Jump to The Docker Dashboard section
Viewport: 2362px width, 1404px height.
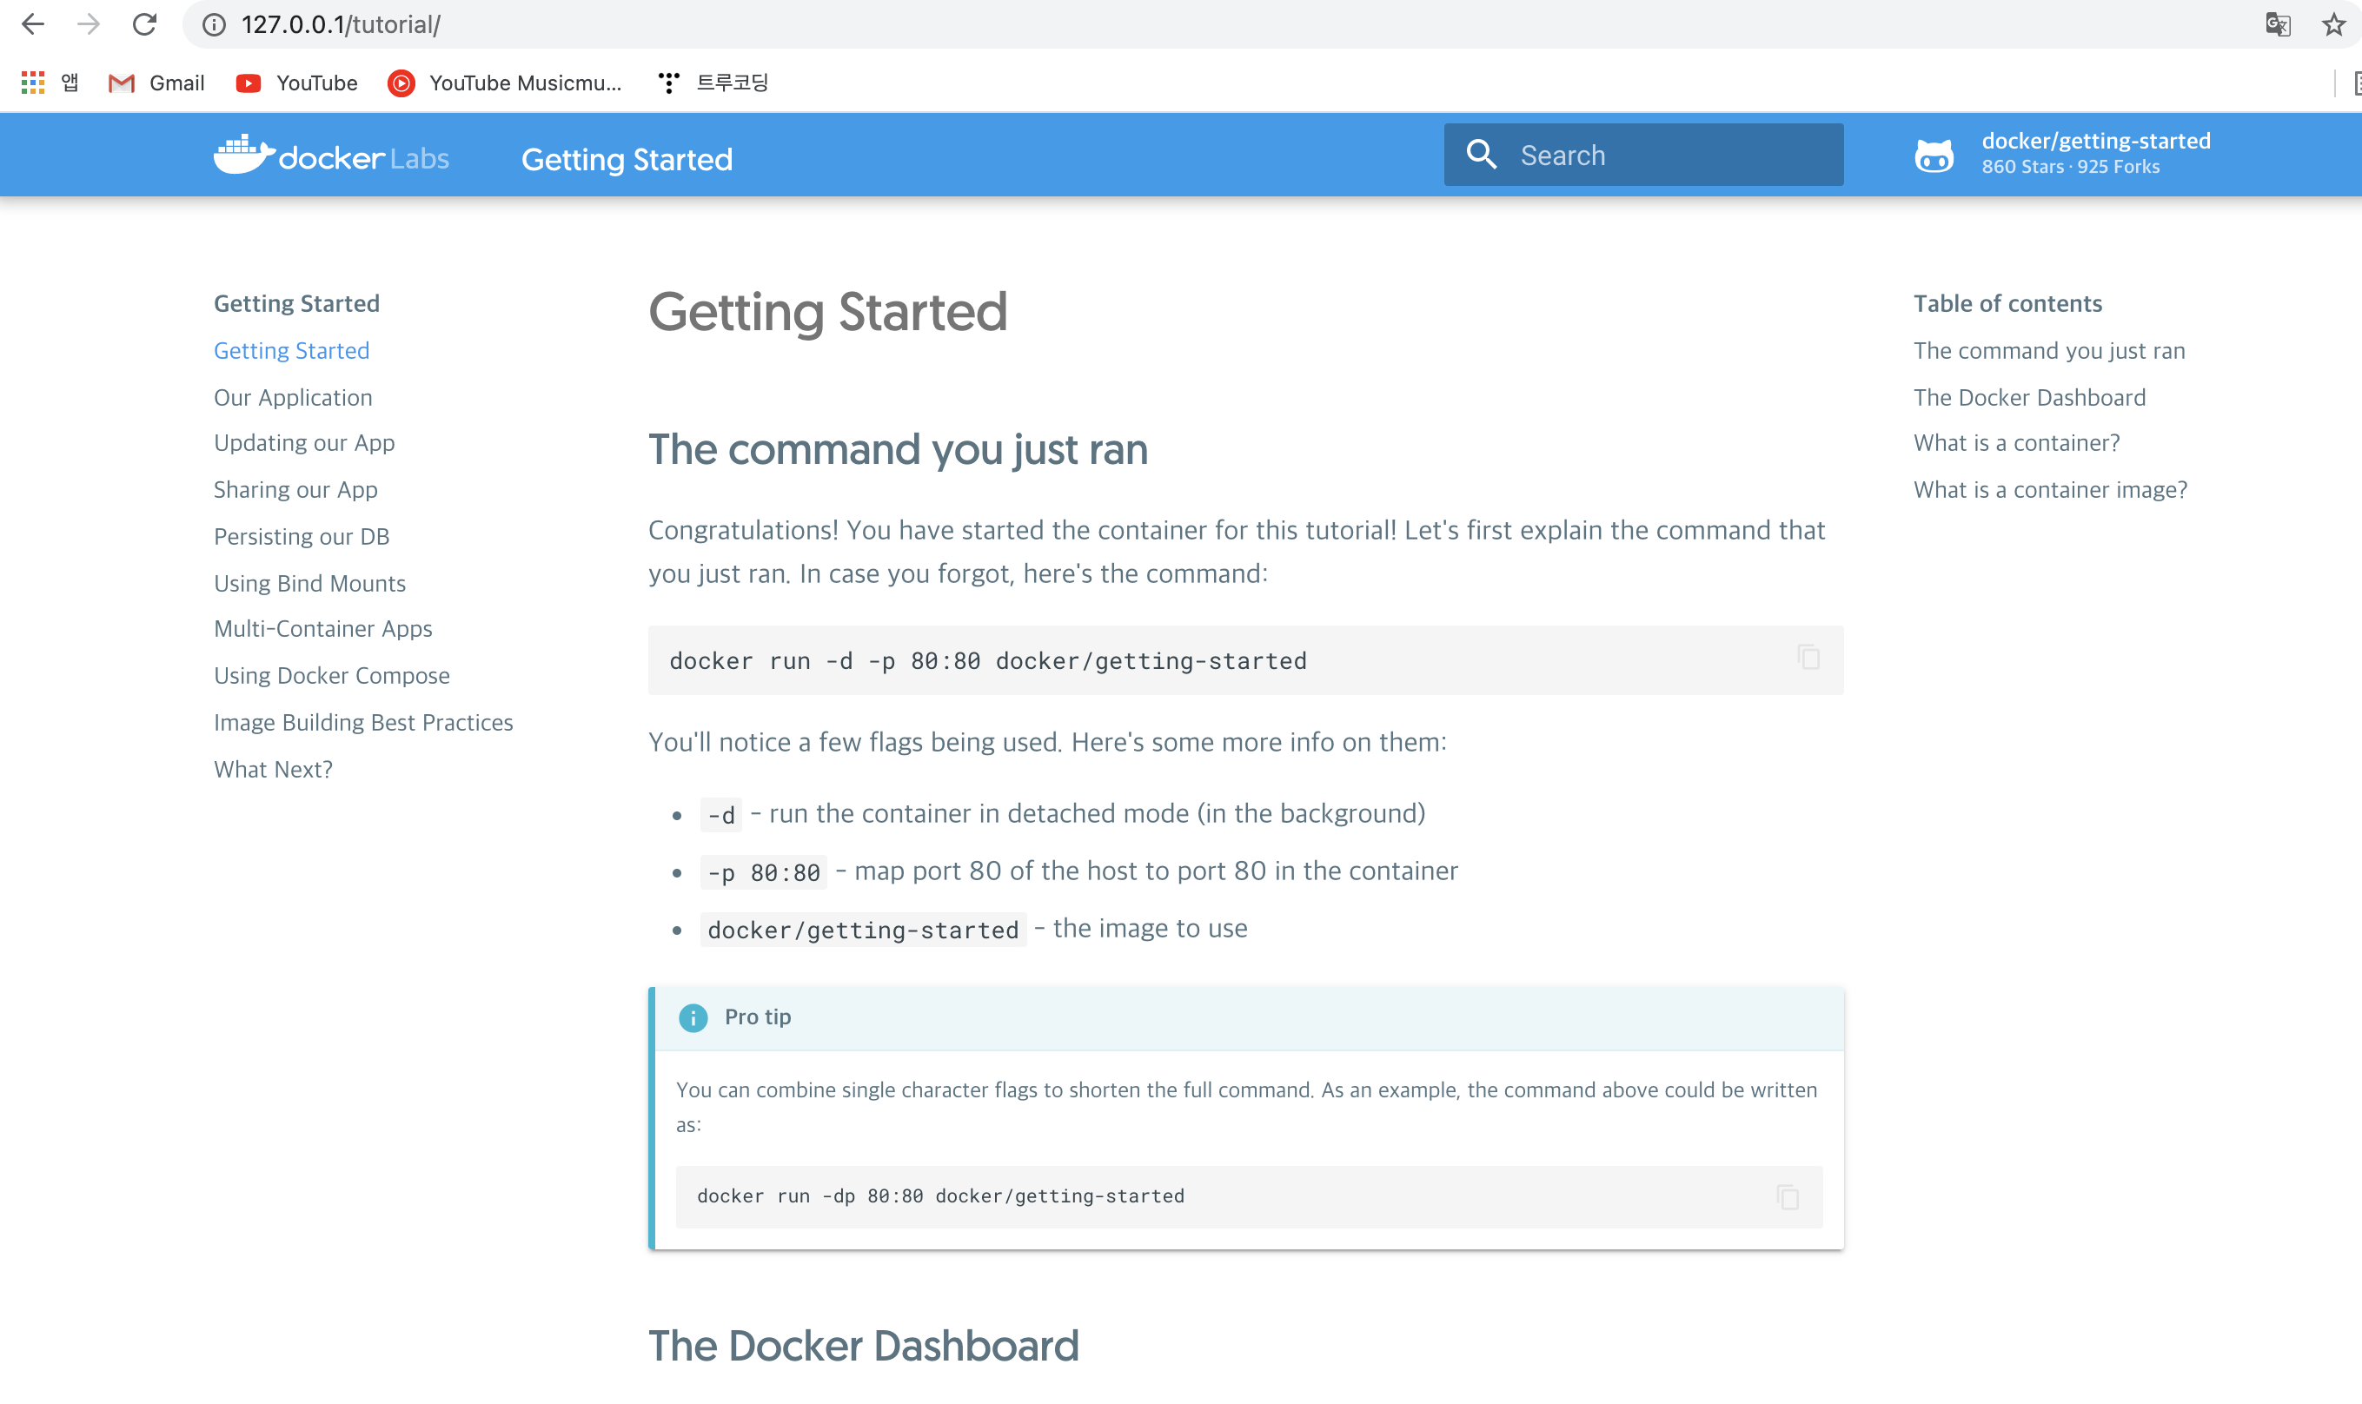click(x=2029, y=397)
